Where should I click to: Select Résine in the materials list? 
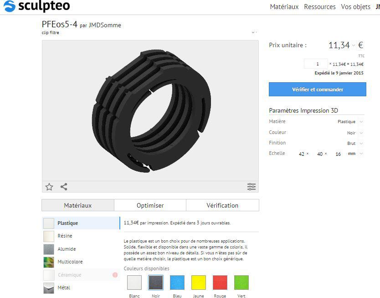[x=81, y=236]
